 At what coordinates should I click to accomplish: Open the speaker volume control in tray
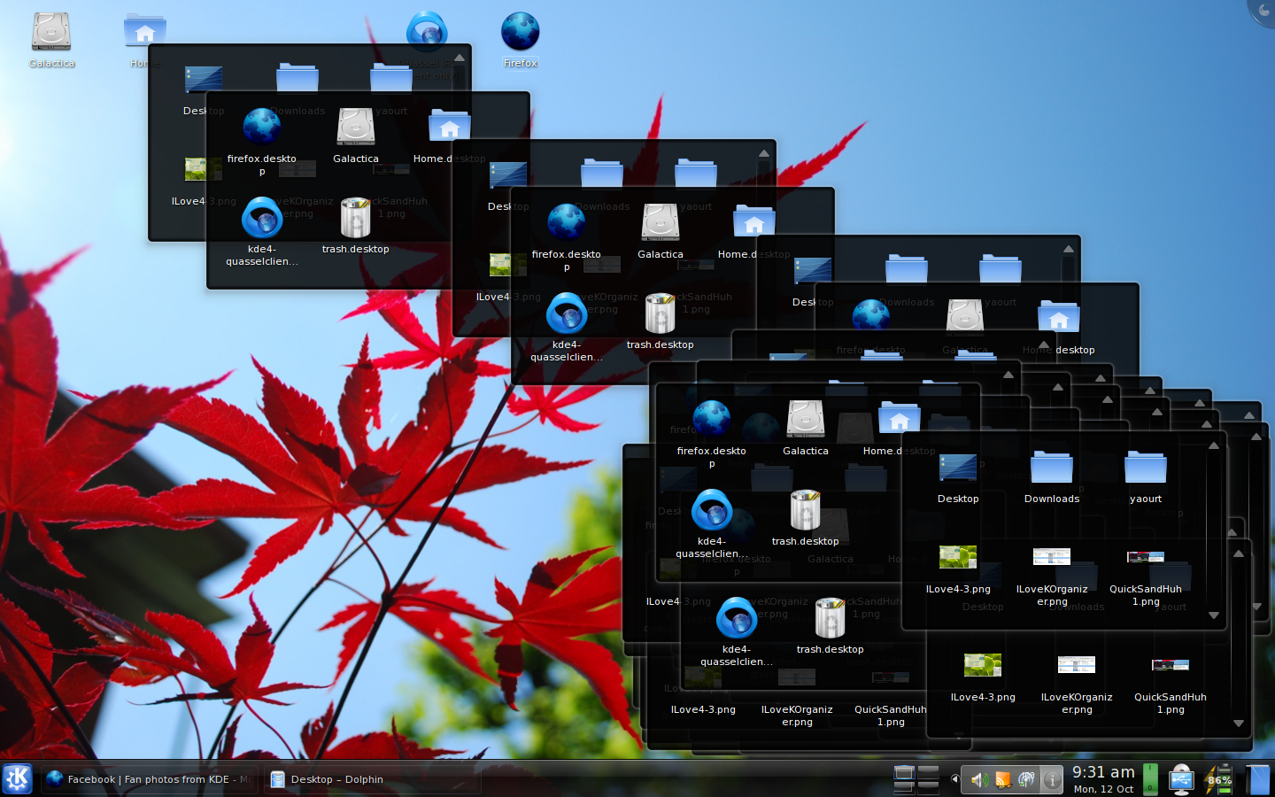(978, 779)
